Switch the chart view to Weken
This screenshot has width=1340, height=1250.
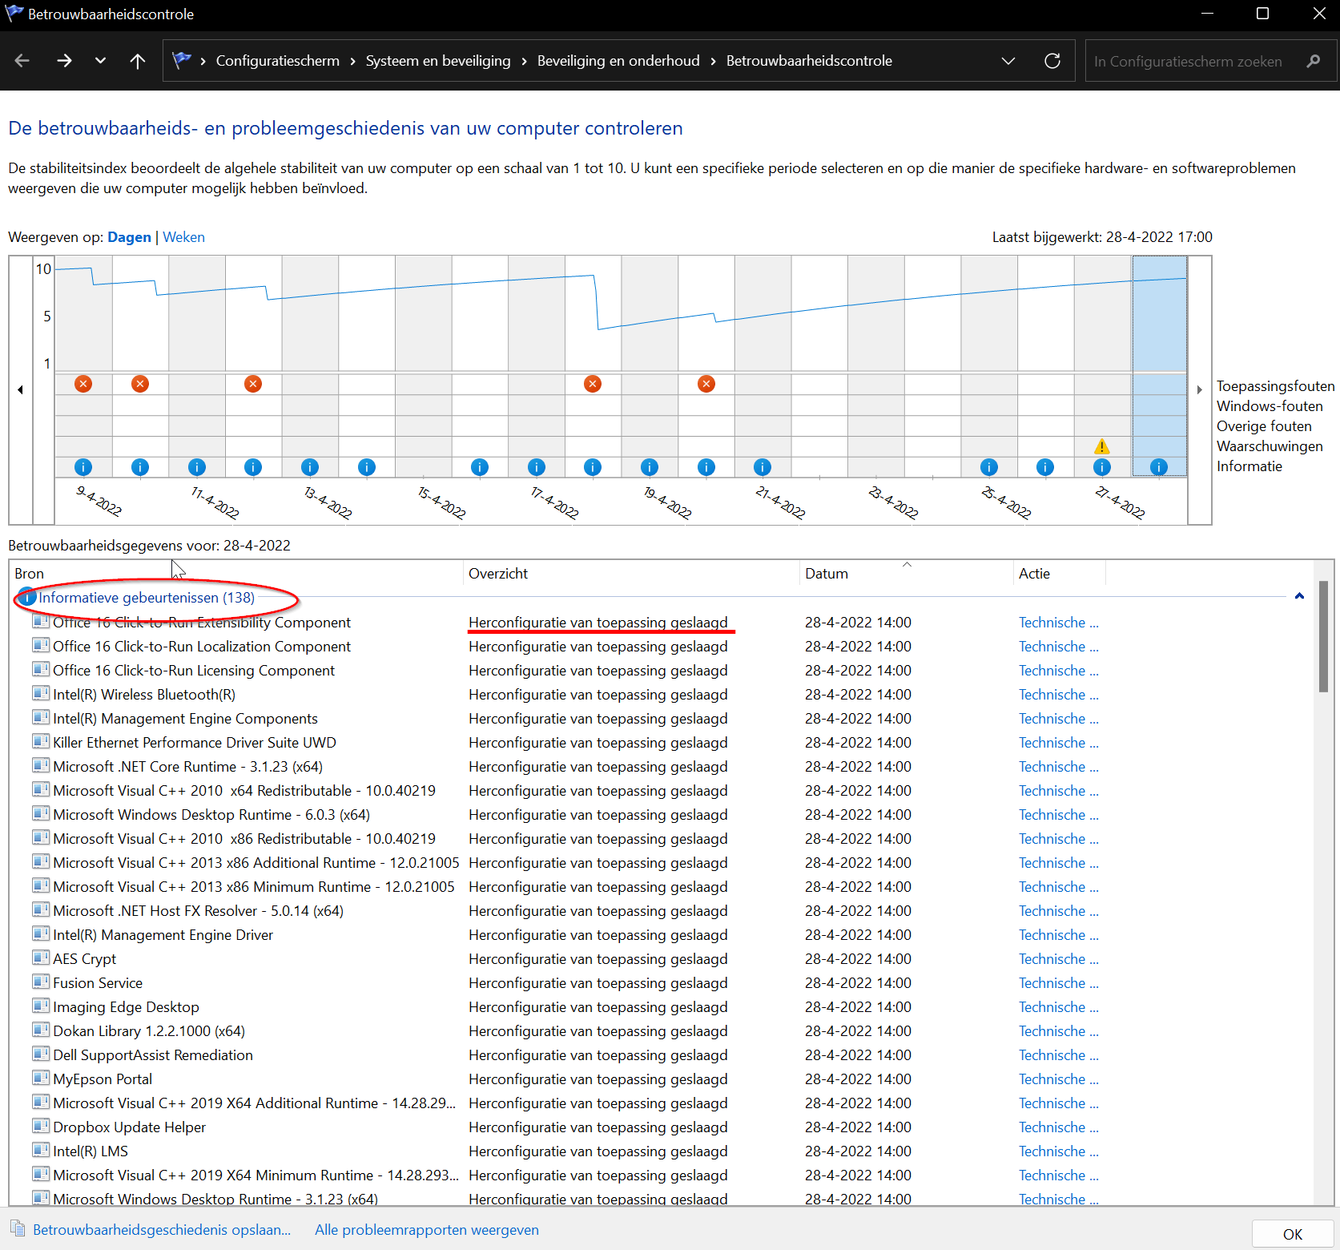coord(184,237)
